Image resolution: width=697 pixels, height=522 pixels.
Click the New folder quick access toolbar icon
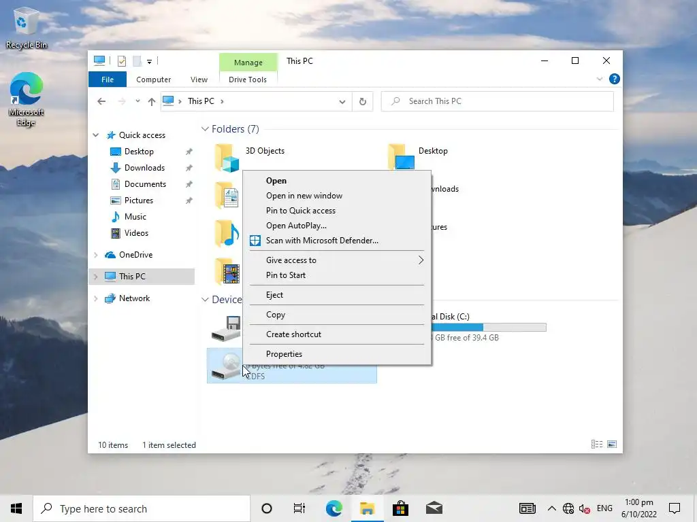click(137, 61)
